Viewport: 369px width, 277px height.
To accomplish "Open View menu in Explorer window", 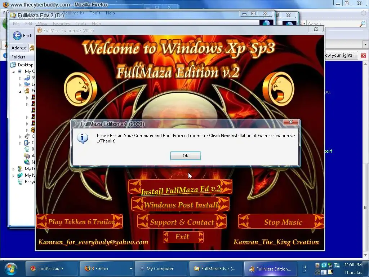I will pyautogui.click(x=43, y=24).
